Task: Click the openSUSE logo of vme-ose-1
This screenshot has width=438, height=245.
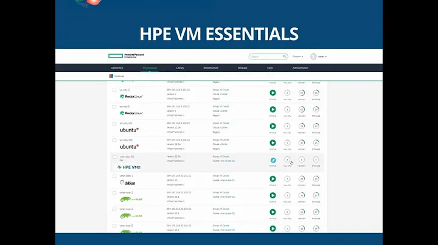Action: (x=131, y=200)
